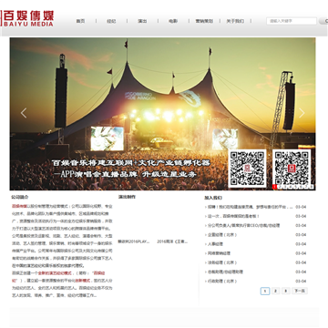
Task: Click the concert stage banner image
Action: click(162, 114)
